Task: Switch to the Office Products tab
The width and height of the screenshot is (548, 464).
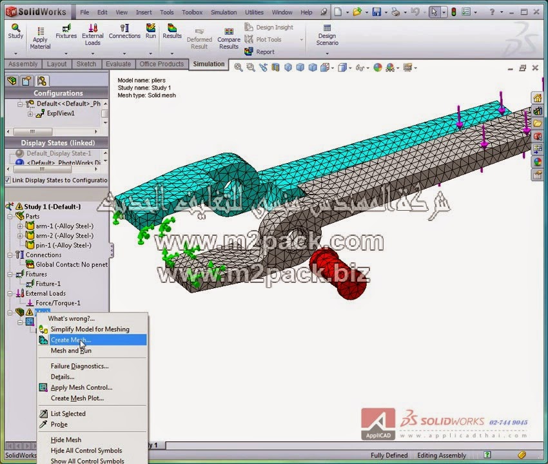Action: 161,64
